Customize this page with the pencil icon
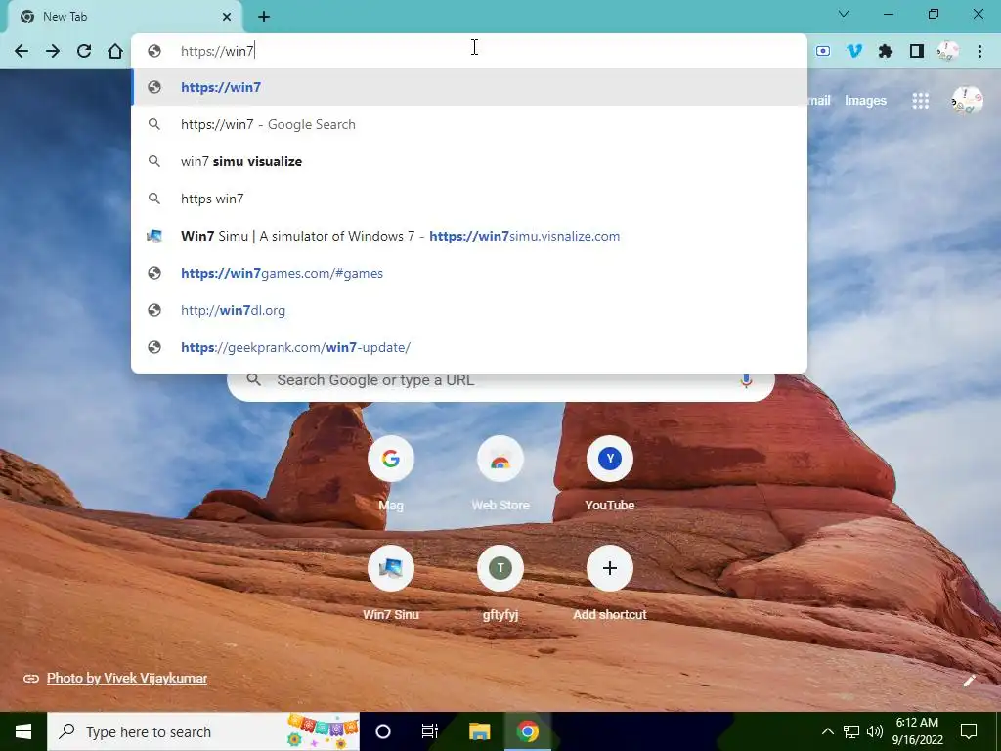 pyautogui.click(x=969, y=681)
